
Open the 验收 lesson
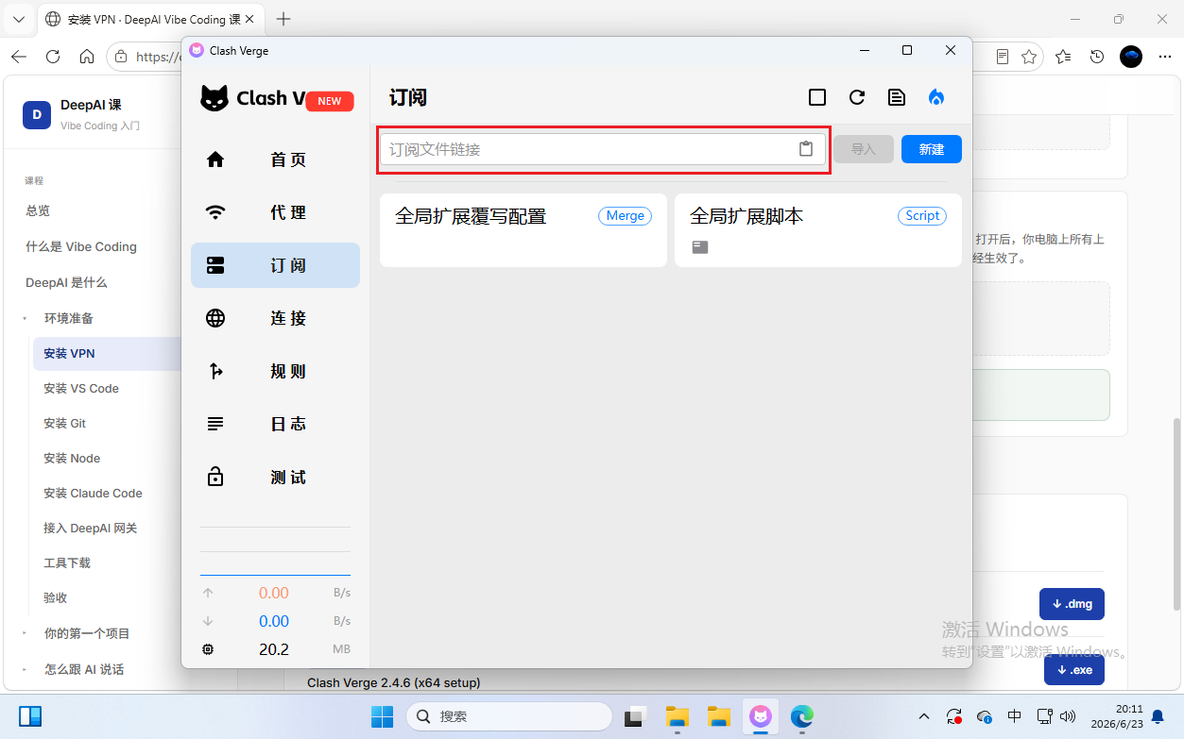pos(56,597)
